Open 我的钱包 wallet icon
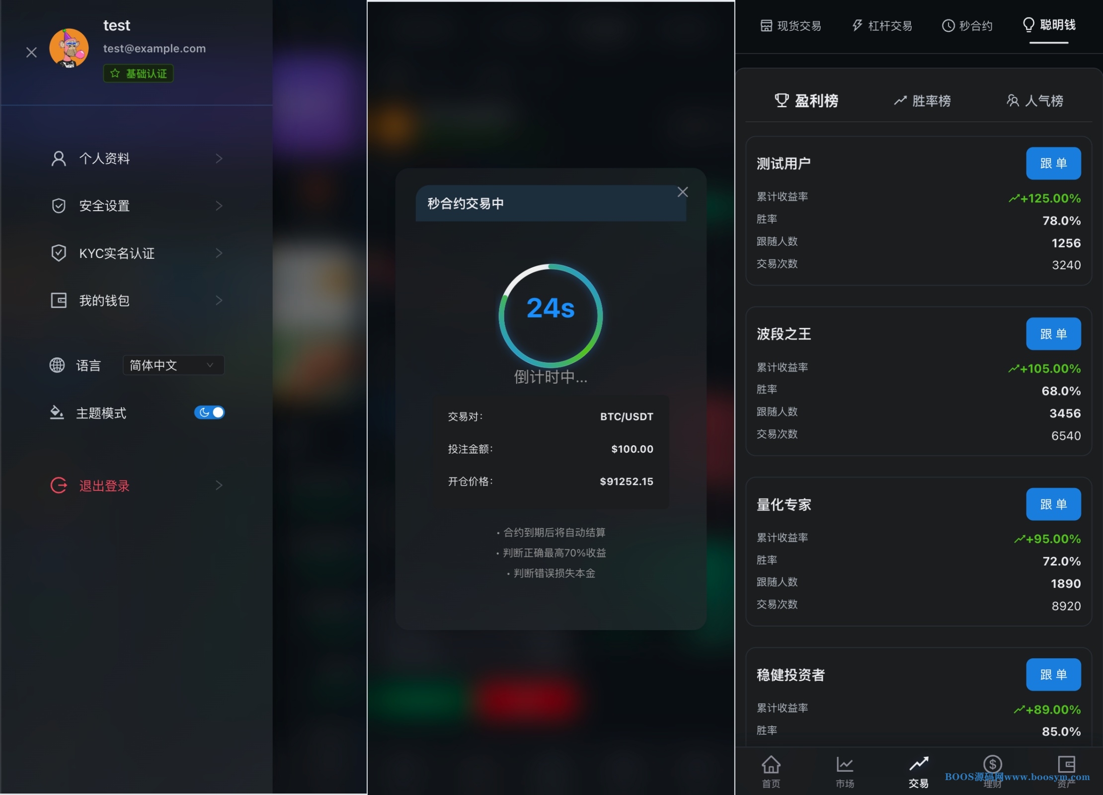 pyautogui.click(x=59, y=300)
